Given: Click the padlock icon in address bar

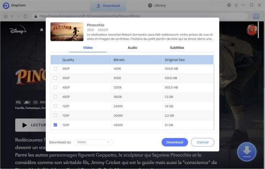Looking at the screenshot, I should point(36,16).
